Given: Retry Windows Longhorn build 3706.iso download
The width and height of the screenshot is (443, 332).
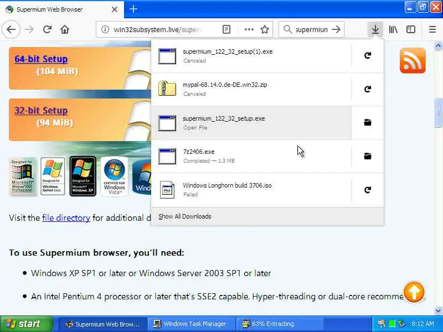Looking at the screenshot, I should [368, 190].
